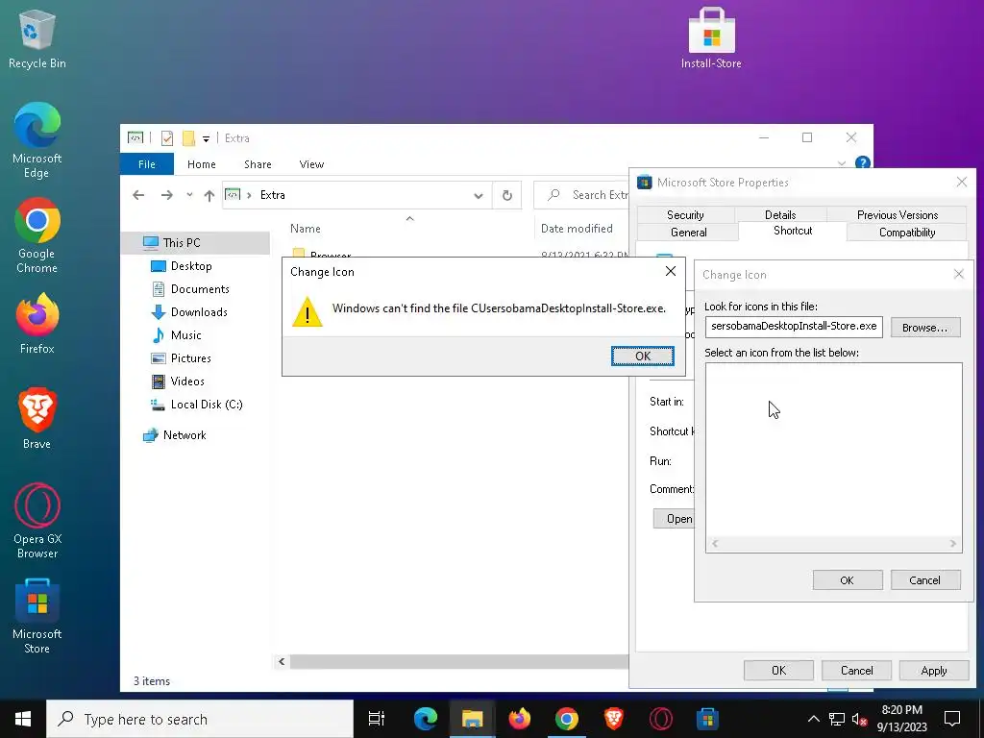The height and width of the screenshot is (738, 984).
Task: Close the Change Icon error dialog
Action: tap(670, 271)
